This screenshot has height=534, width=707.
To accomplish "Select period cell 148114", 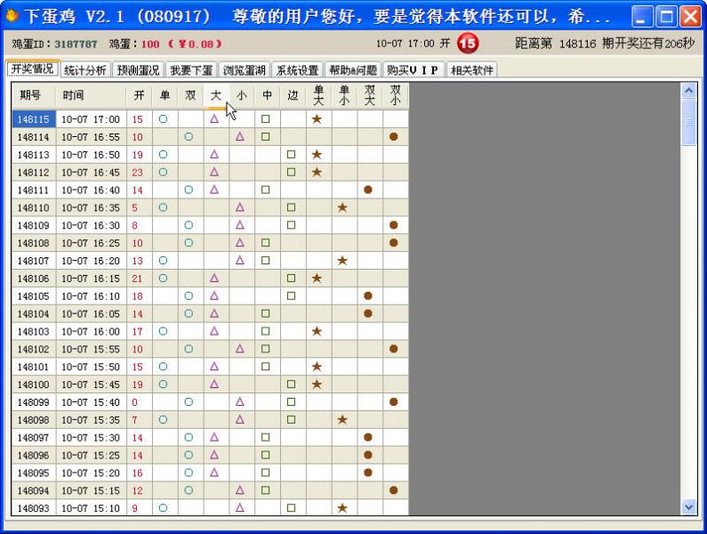I will [x=34, y=137].
